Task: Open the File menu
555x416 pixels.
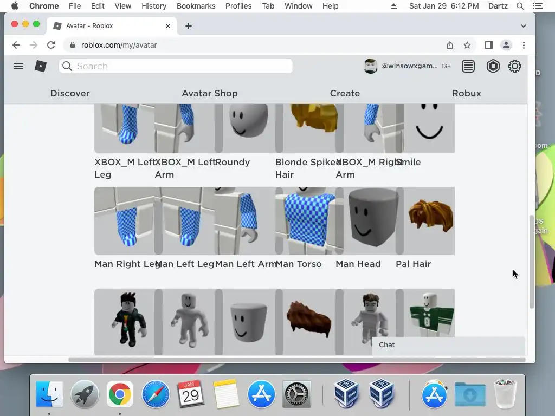Action: point(75,6)
